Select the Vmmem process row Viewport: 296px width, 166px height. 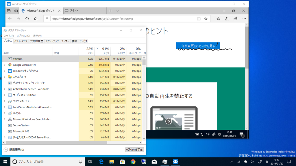[72, 59]
